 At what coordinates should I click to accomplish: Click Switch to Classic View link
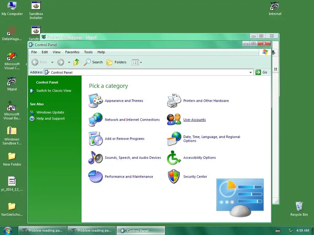54,91
